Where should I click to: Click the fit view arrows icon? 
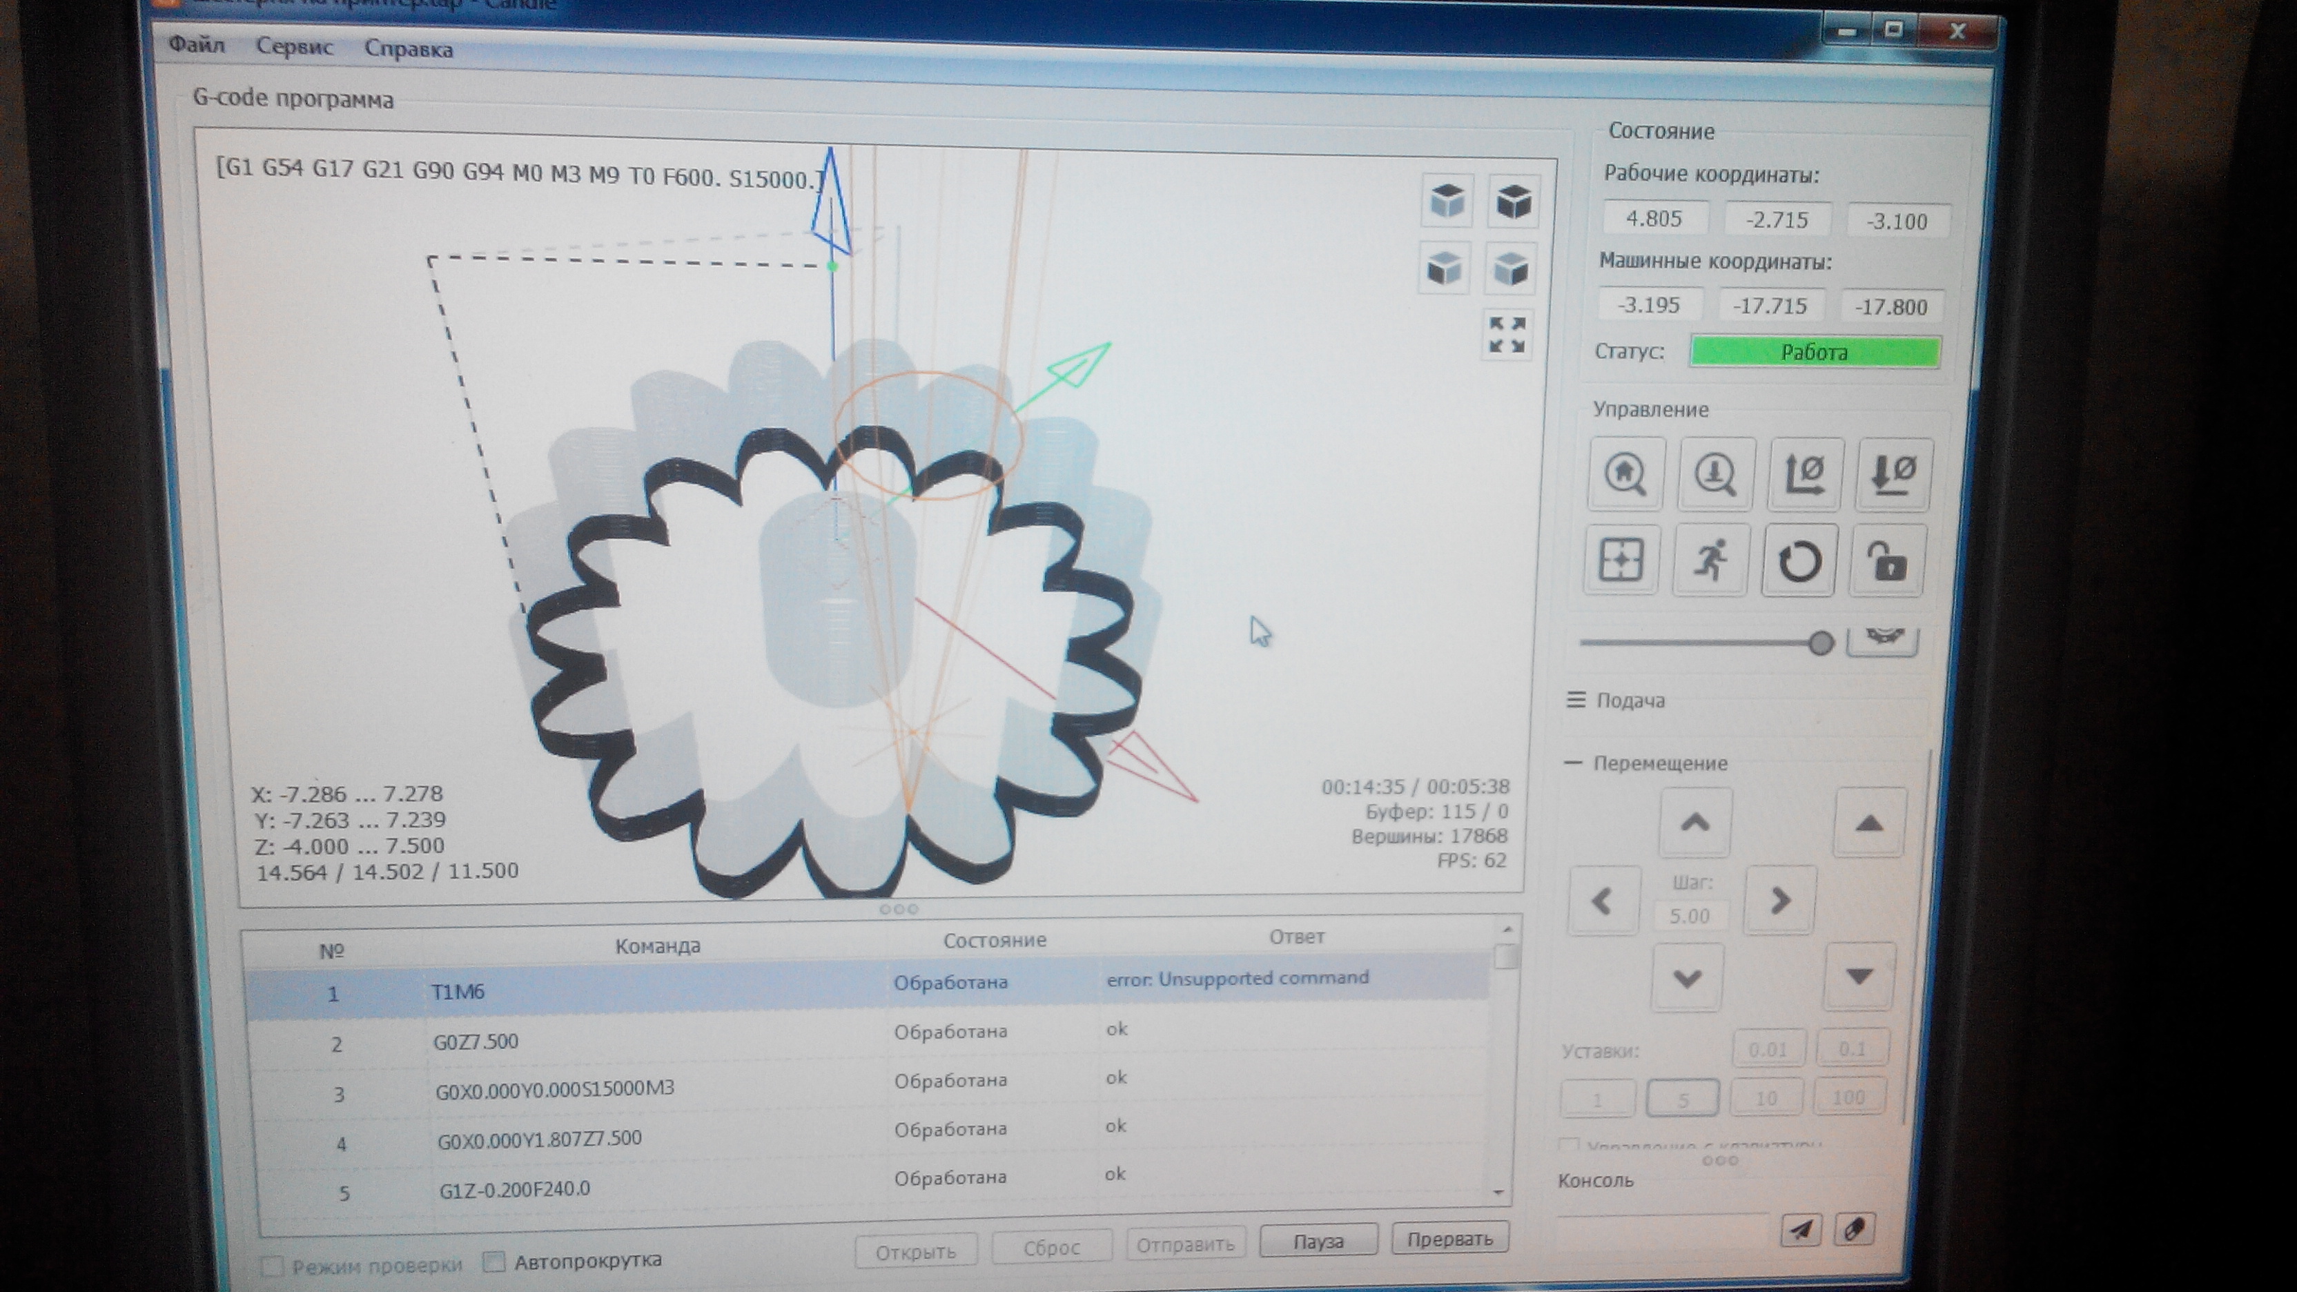point(1507,334)
